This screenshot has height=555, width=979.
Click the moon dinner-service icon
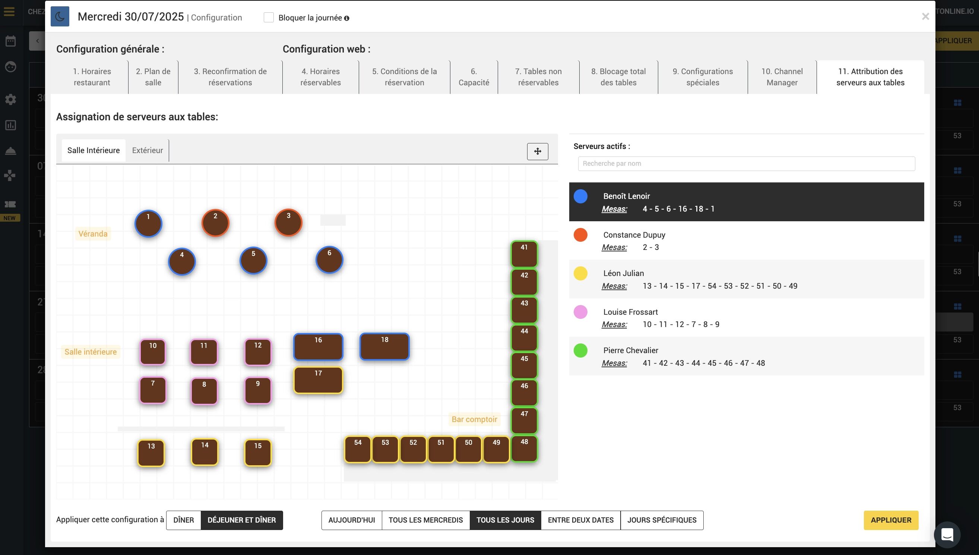click(60, 16)
